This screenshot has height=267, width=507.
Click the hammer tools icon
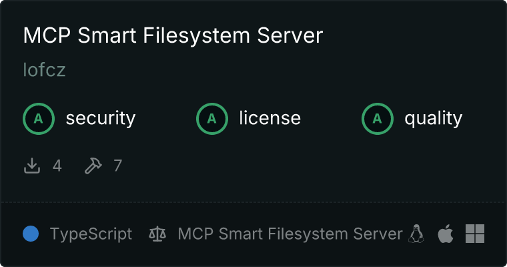pyautogui.click(x=93, y=166)
